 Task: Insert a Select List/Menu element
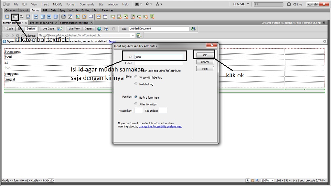coord(63,17)
